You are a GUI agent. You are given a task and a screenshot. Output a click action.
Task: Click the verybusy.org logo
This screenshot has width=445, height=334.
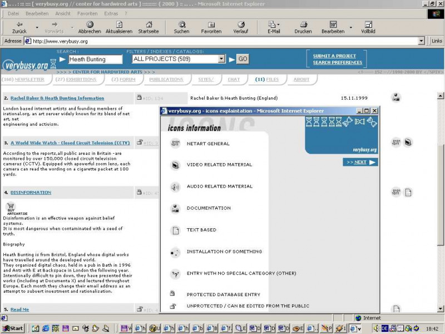26,65
